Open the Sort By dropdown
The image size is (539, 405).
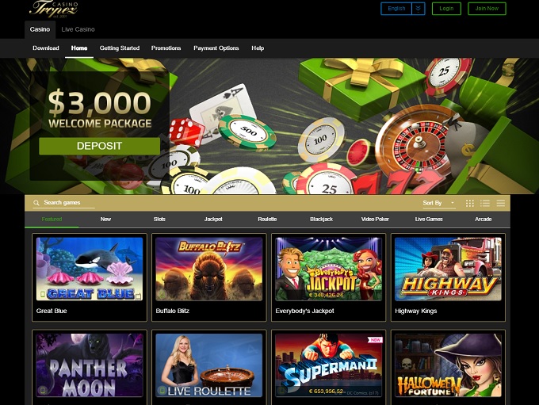tap(438, 203)
